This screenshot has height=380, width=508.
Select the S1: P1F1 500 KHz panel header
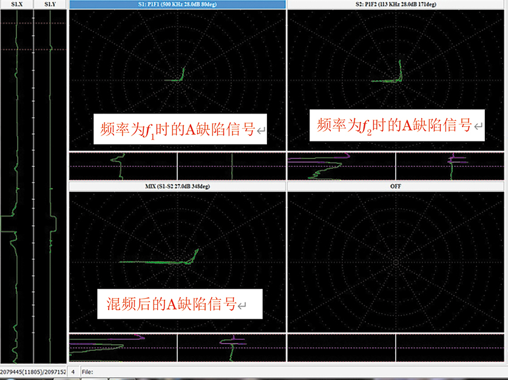tap(177, 4)
